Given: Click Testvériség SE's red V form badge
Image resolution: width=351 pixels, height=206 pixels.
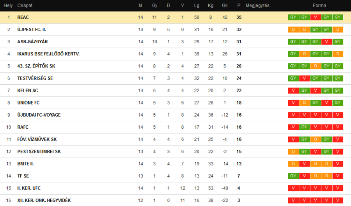Looking at the screenshot, I should pos(304,78).
